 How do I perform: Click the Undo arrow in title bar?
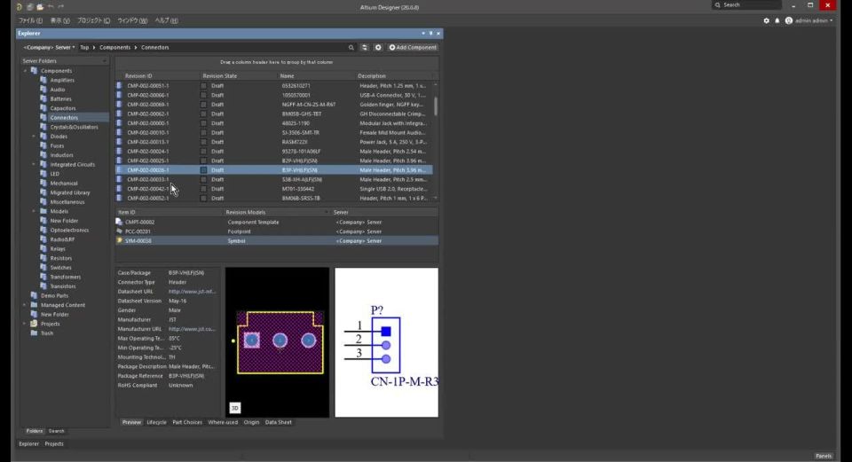click(51, 7)
